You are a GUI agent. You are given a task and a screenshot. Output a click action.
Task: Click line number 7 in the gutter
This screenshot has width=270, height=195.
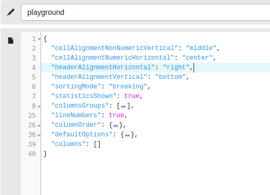(34, 96)
